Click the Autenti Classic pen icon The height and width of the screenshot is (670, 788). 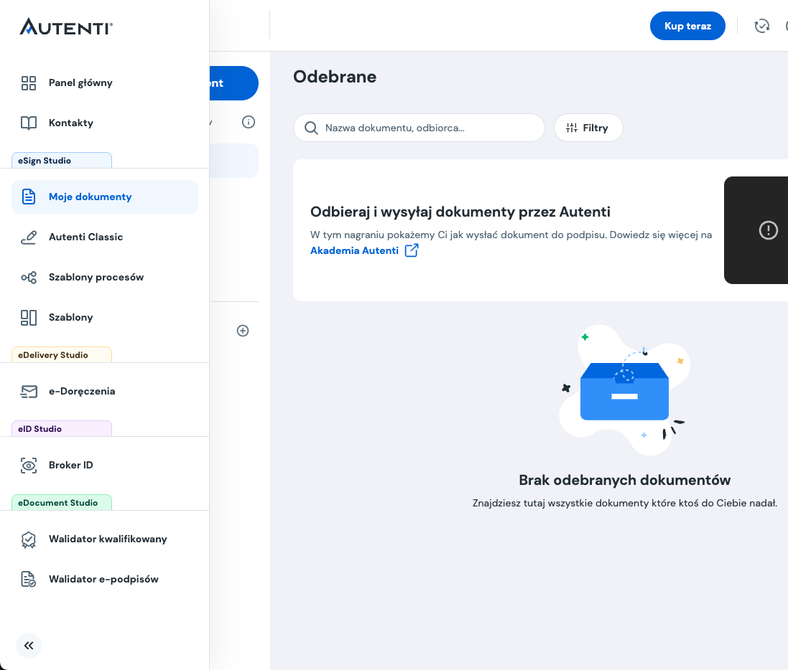[x=29, y=237]
